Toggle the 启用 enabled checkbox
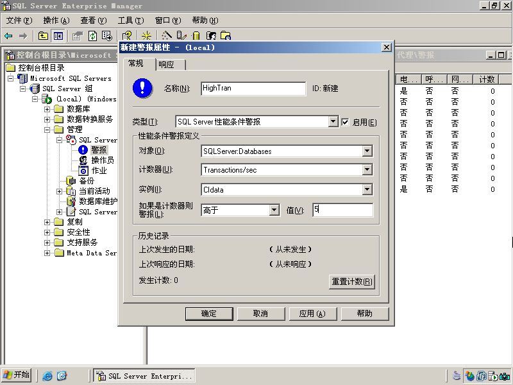 pyautogui.click(x=345, y=122)
